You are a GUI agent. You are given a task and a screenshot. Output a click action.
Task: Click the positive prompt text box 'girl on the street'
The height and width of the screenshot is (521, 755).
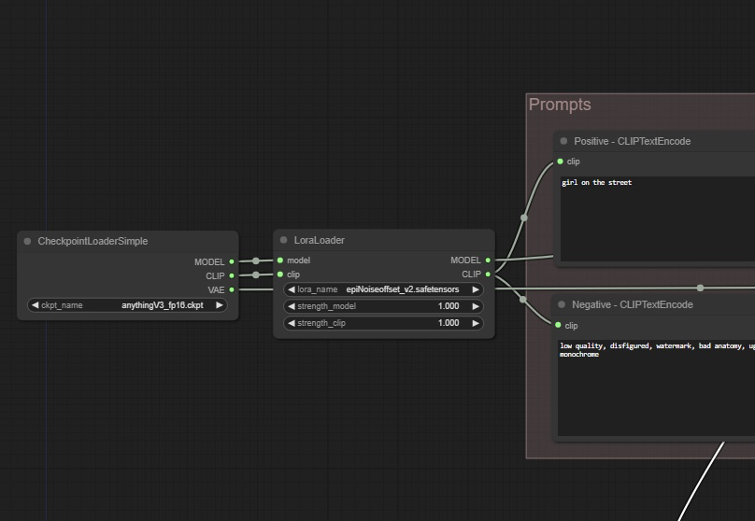pos(657,218)
